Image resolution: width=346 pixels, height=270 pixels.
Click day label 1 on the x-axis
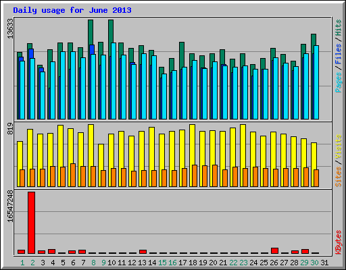click(x=22, y=263)
